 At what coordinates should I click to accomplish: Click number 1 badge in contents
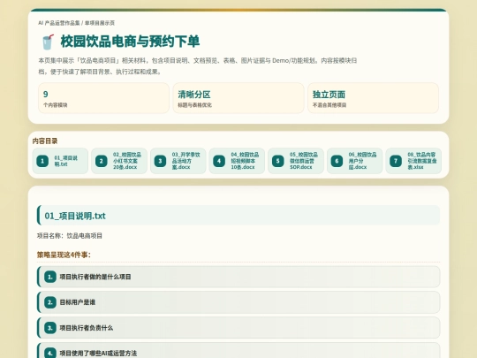[x=42, y=161]
